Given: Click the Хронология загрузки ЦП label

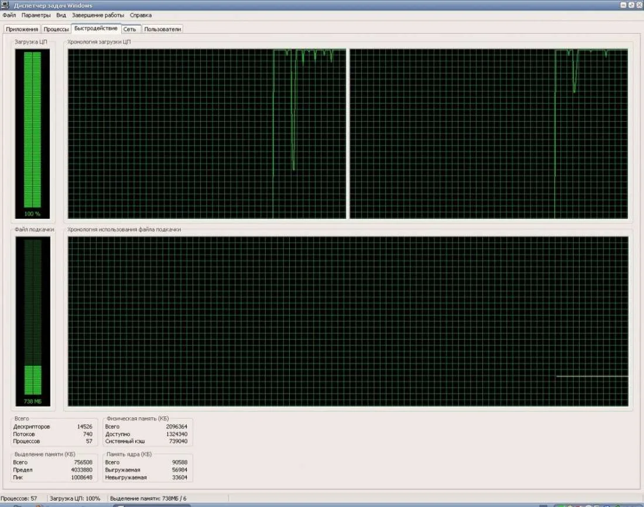Looking at the screenshot, I should [99, 42].
